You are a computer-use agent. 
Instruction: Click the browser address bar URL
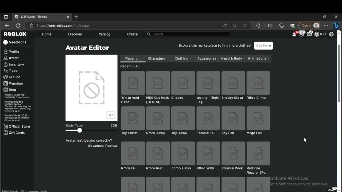click(63, 26)
